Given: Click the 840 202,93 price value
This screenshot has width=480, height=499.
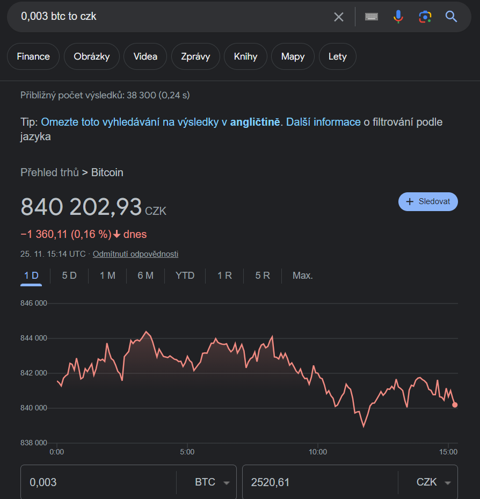Looking at the screenshot, I should (81, 207).
